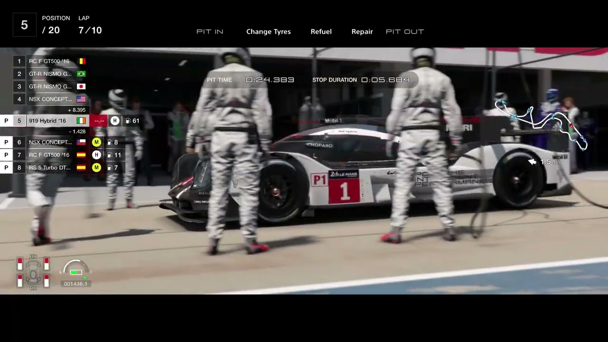Click the odometer reading 001436.1
The image size is (608, 342).
[76, 284]
